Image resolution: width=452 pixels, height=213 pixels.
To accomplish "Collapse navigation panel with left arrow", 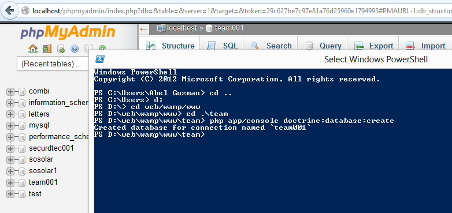I will coord(143,28).
